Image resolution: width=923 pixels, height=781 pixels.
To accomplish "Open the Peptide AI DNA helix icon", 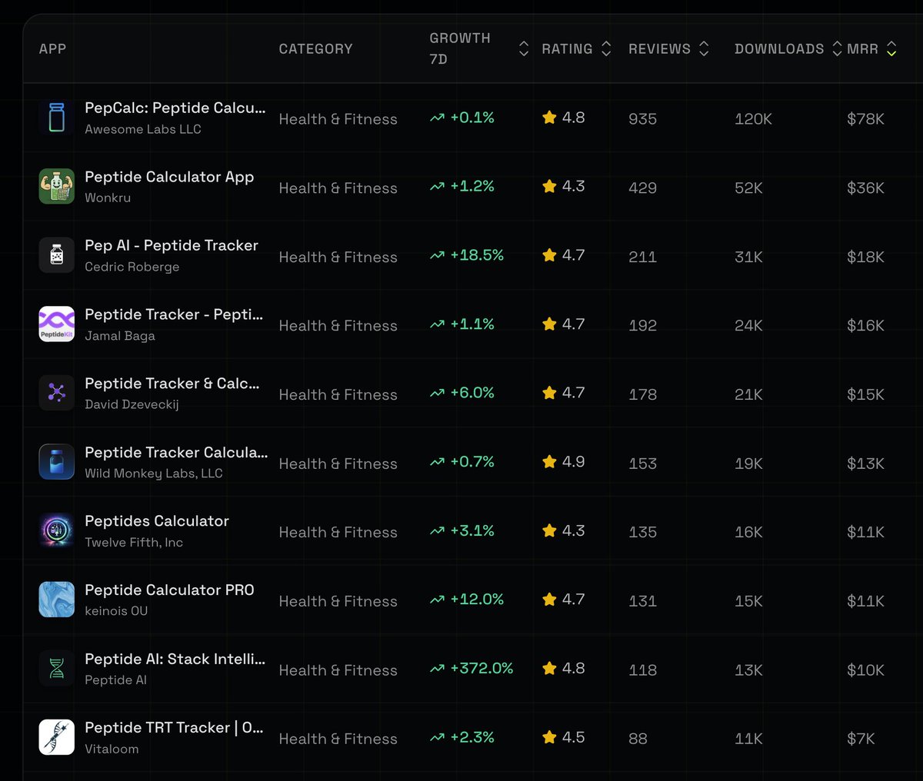I will pos(57,669).
